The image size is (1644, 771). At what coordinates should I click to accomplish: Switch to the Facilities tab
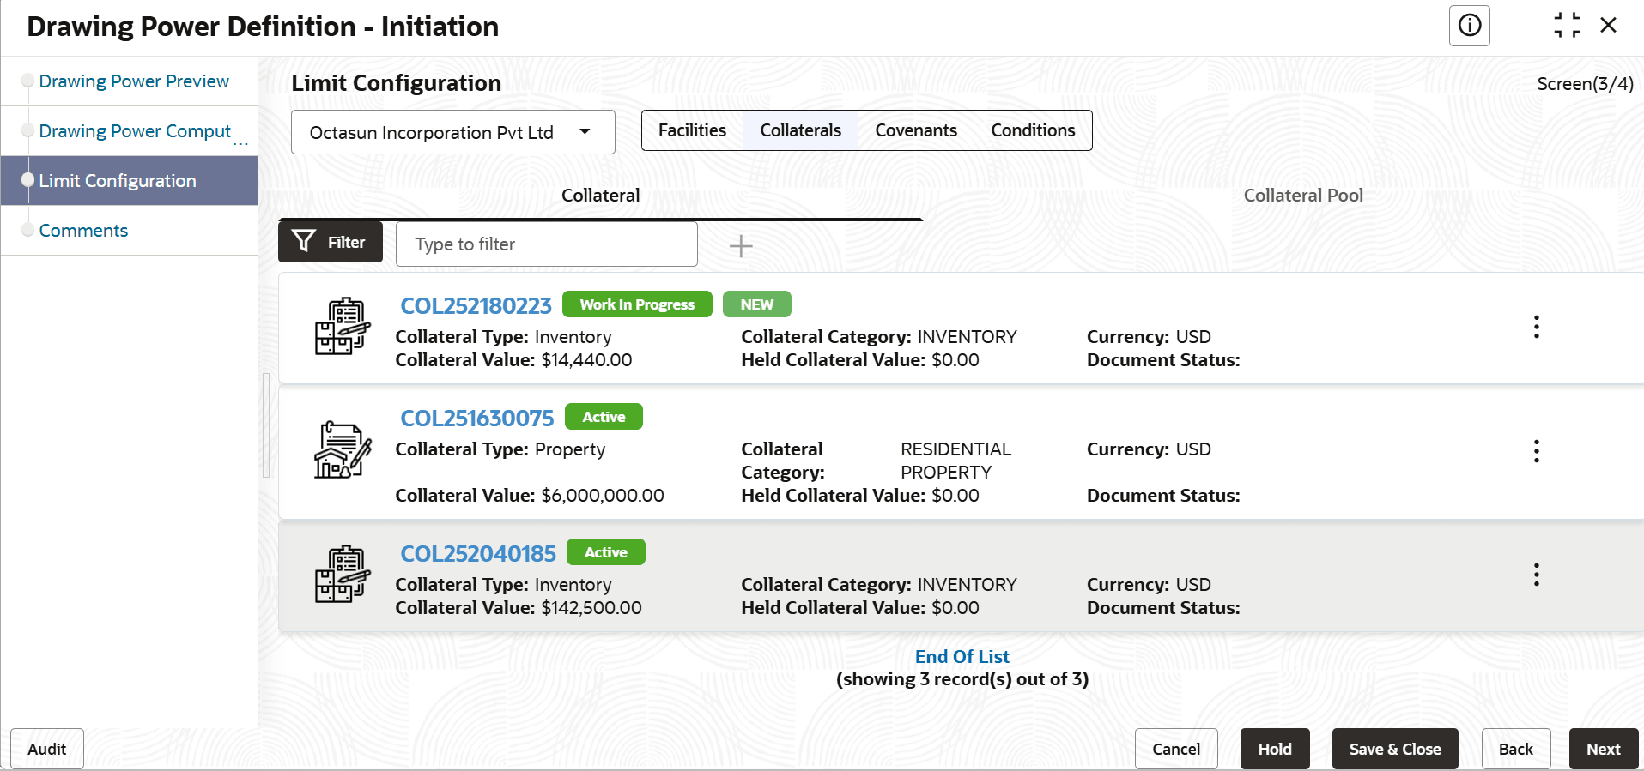click(692, 130)
